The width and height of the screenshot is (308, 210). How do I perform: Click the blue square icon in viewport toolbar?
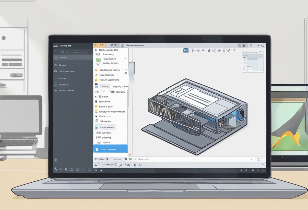(186, 50)
